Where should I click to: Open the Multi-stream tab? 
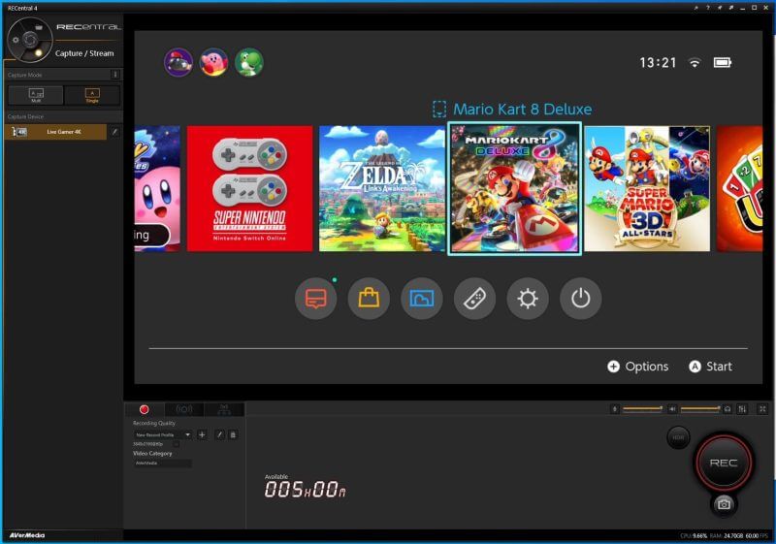click(x=224, y=409)
